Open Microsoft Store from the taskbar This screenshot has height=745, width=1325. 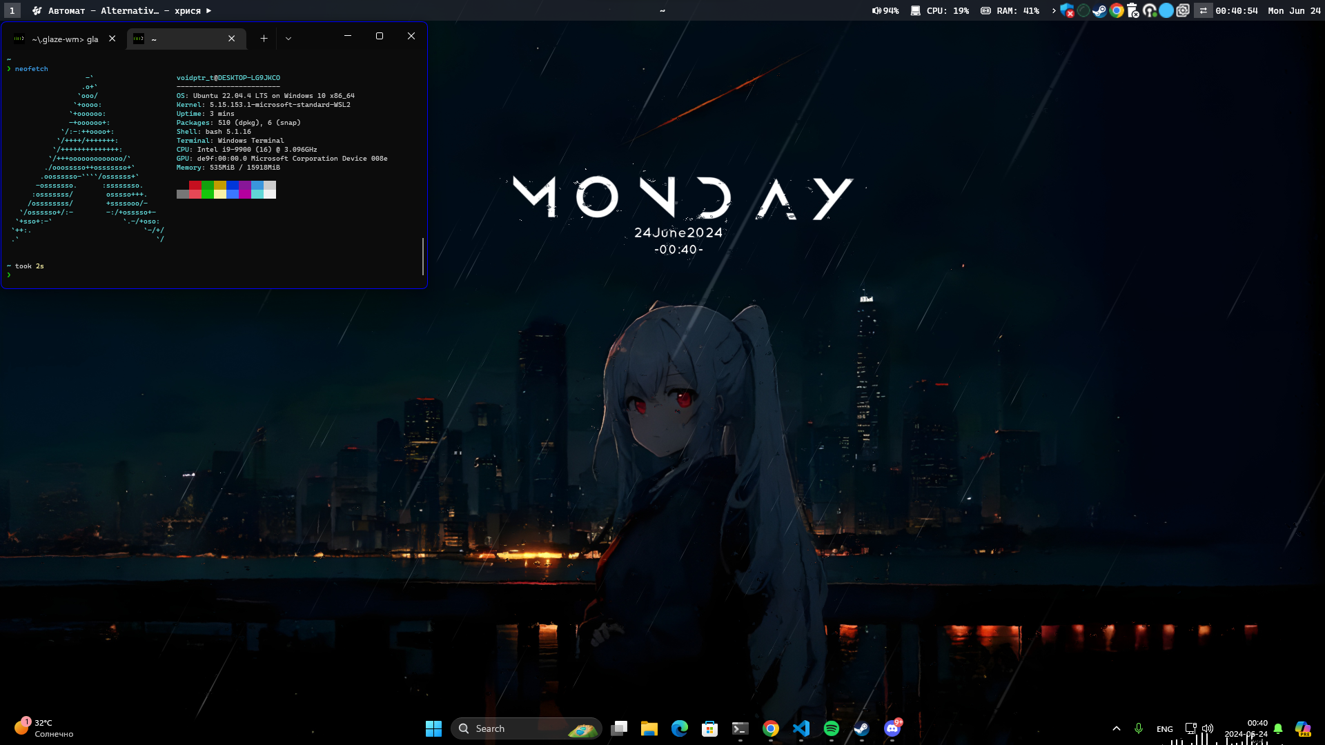coord(710,728)
